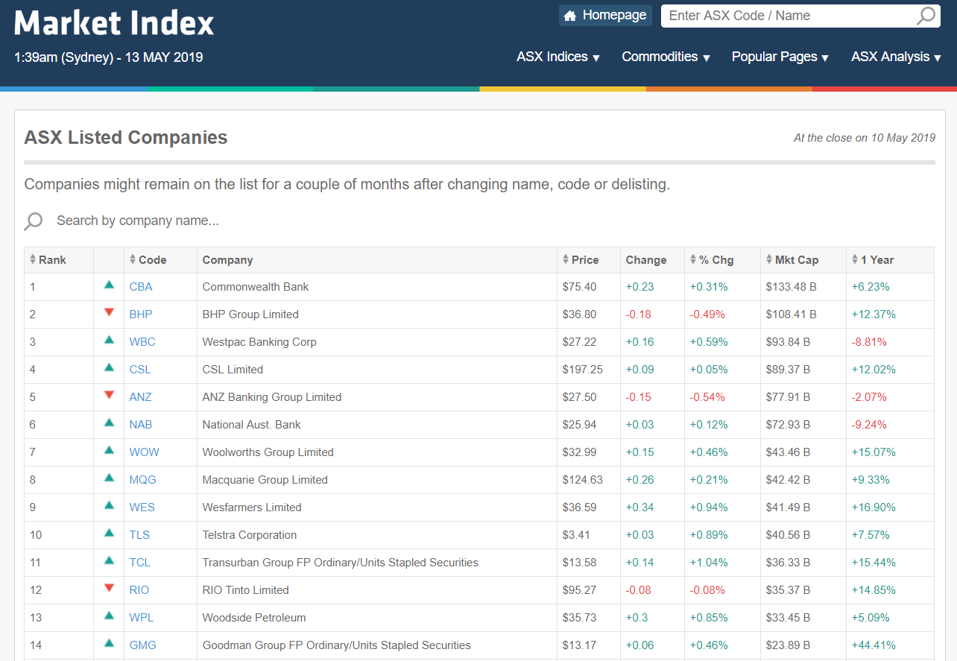
Task: Open the WES stock code link
Action: pos(142,507)
